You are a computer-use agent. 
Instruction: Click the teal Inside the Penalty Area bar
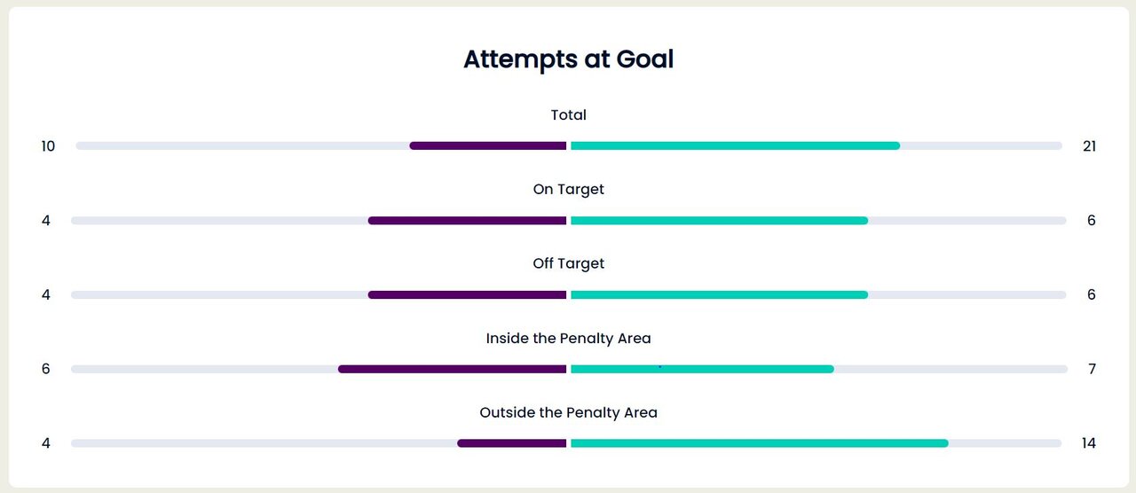(702, 369)
